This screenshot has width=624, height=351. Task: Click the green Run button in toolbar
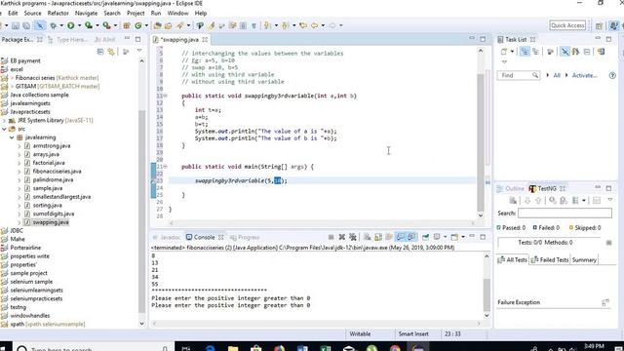71,26
